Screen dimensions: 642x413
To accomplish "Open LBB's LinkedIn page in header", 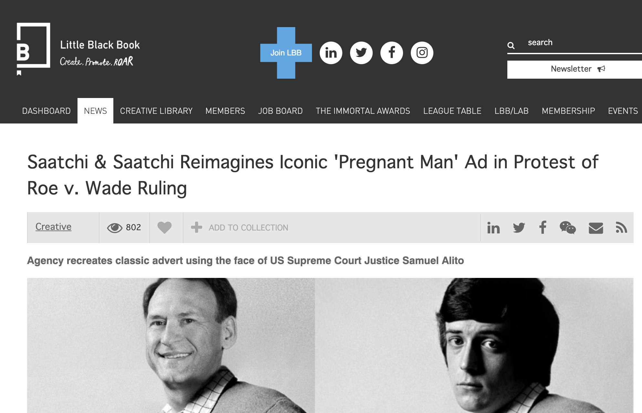I will click(x=331, y=53).
